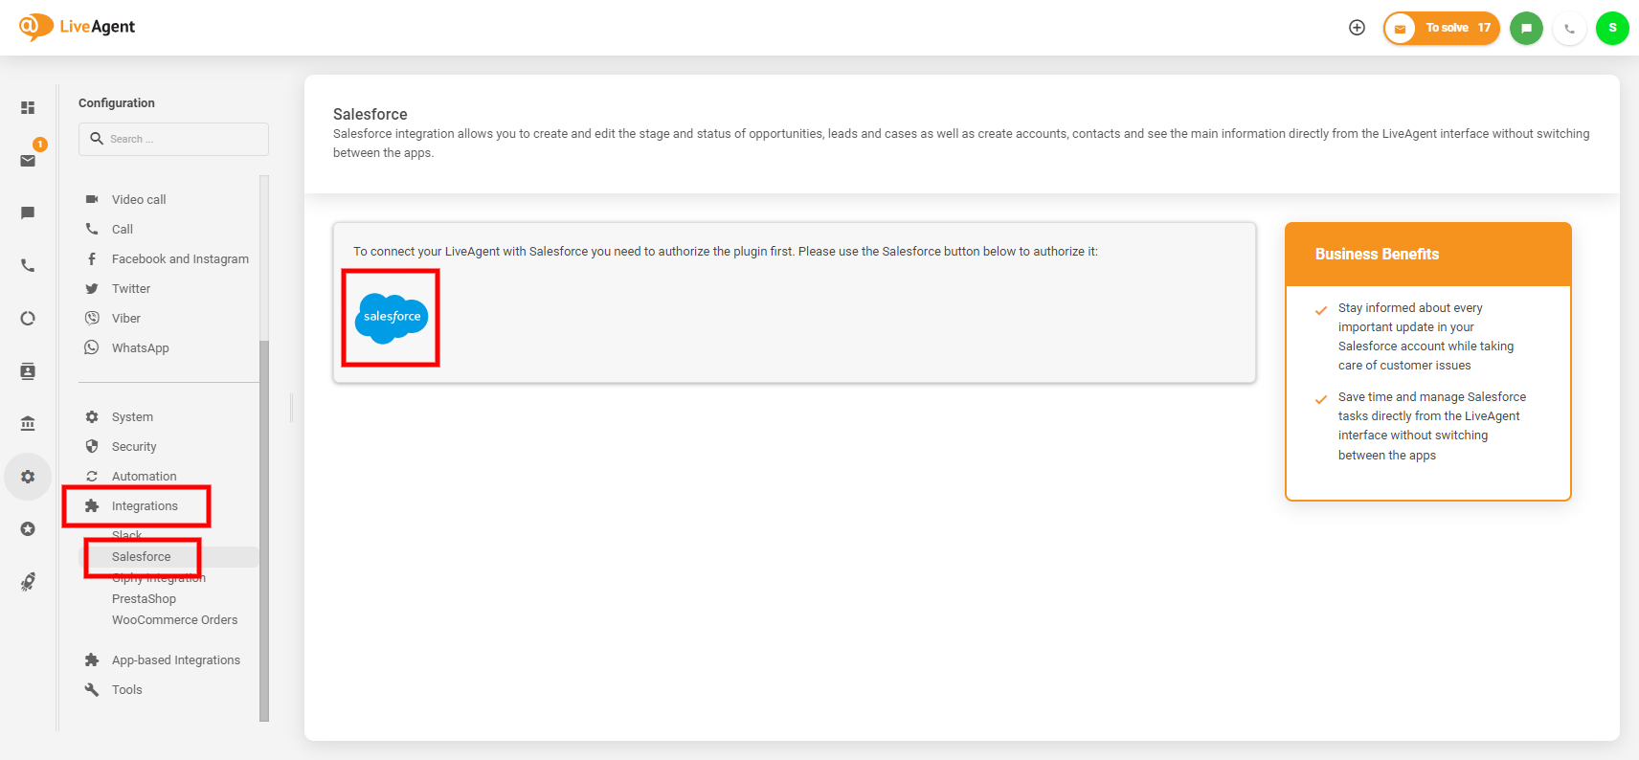Open the Dashboard icon in left sidebar
The image size is (1639, 760).
pyautogui.click(x=28, y=108)
